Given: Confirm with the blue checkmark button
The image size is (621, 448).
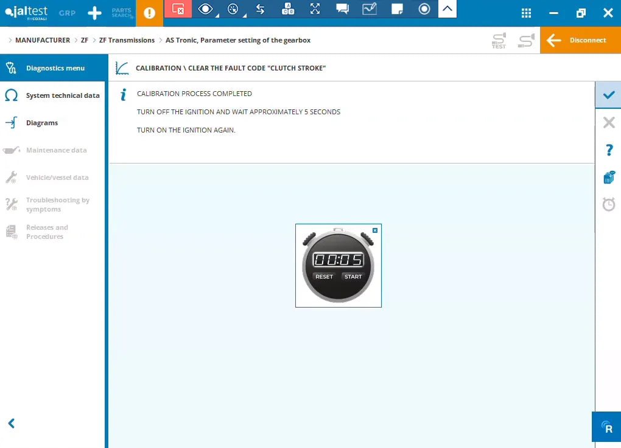Looking at the screenshot, I should coord(608,95).
